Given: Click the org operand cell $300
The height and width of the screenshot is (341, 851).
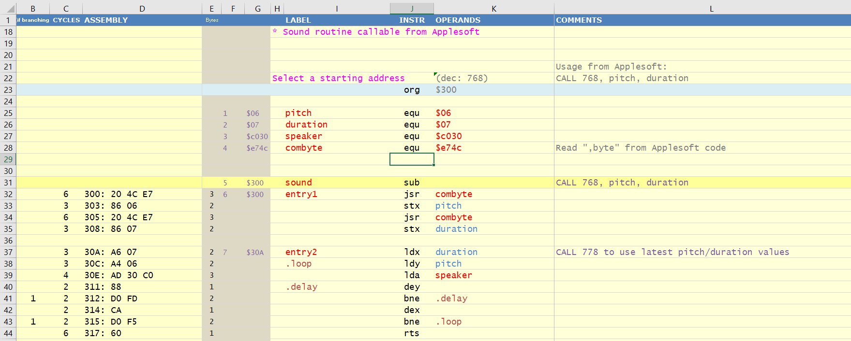Looking at the screenshot, I should coord(446,90).
